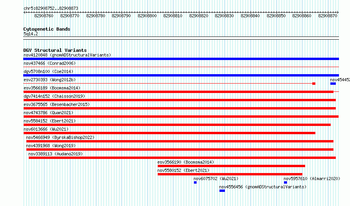Click the small blue square under nsv5957610

(285, 182)
